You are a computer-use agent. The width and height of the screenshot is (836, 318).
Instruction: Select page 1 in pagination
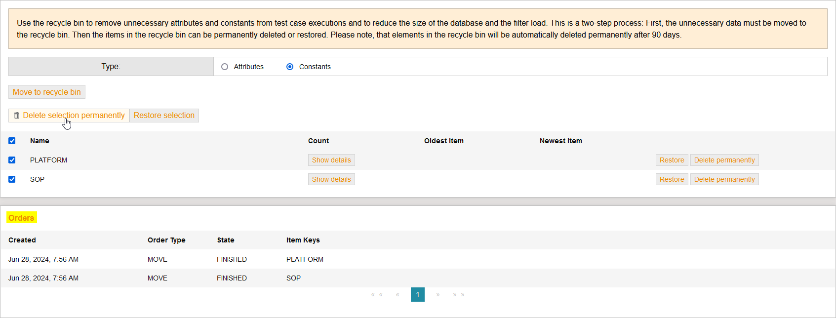coord(417,295)
